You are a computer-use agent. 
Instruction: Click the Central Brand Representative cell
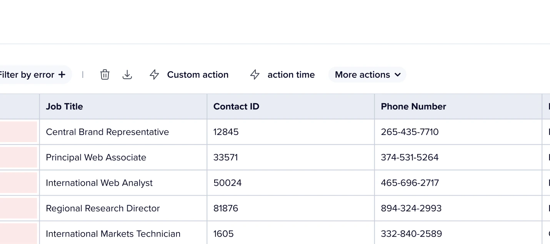tap(107, 132)
